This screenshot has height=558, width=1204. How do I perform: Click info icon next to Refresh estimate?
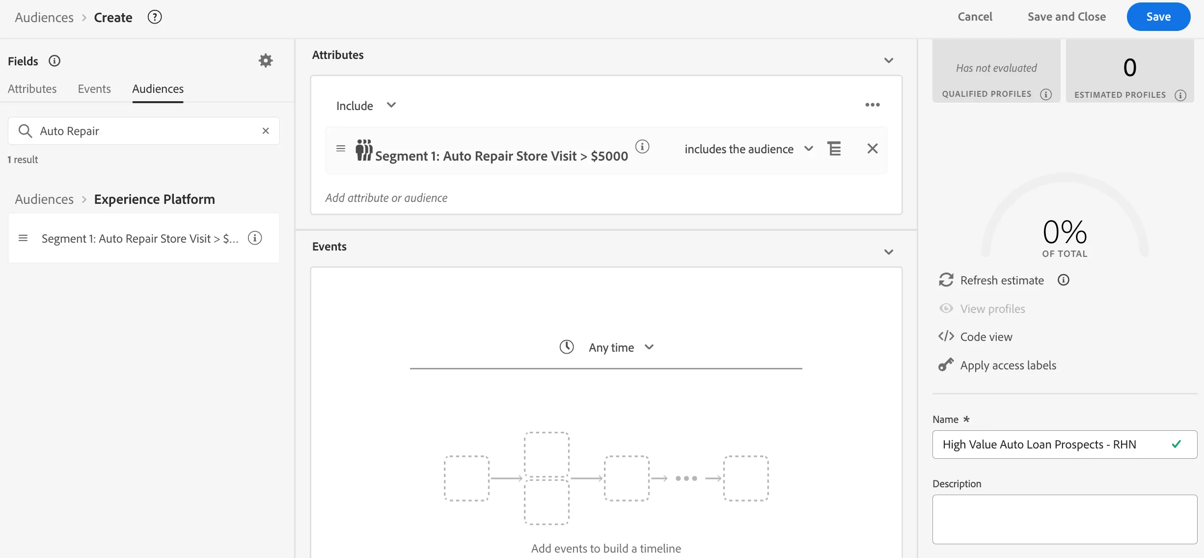(x=1064, y=280)
